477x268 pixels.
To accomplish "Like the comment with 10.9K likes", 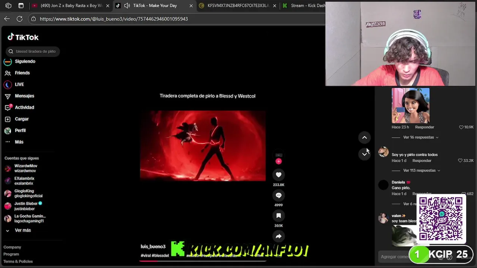I will point(461,127).
